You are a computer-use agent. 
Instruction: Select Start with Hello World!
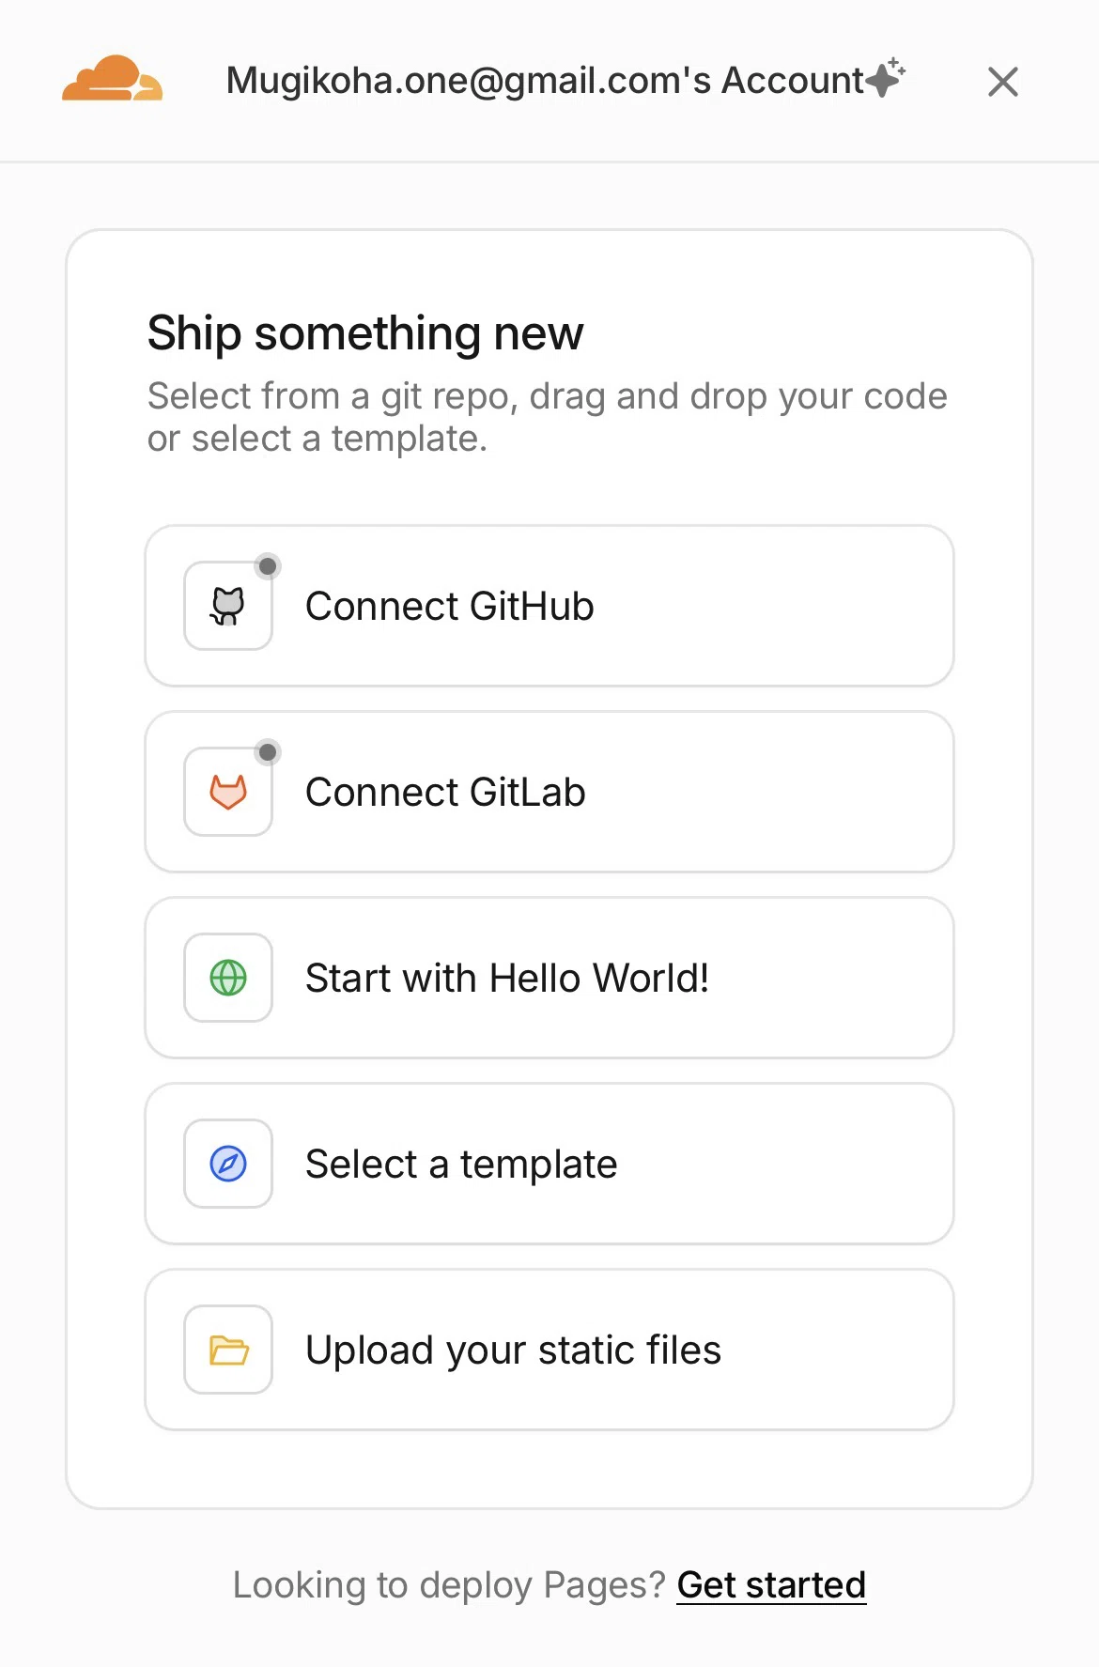(549, 978)
